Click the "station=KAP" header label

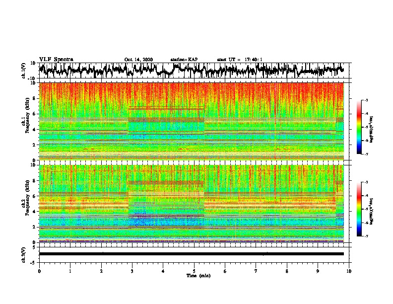[x=184, y=60]
